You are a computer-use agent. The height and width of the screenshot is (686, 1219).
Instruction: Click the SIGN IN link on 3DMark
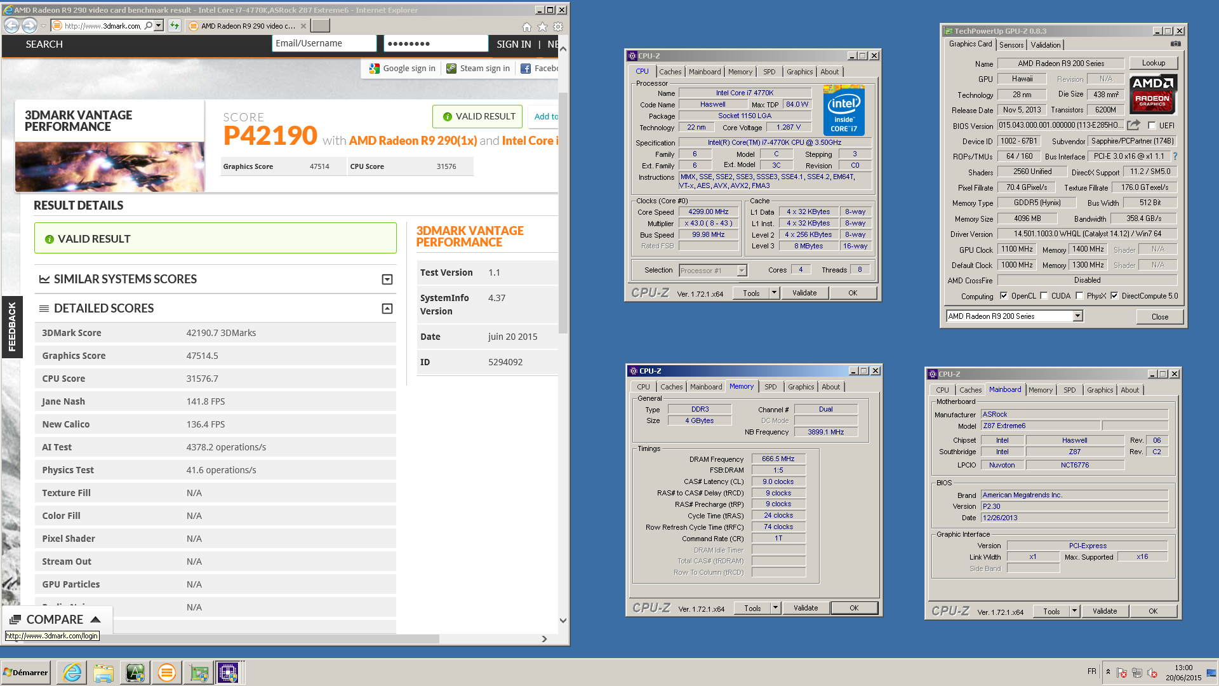click(514, 44)
